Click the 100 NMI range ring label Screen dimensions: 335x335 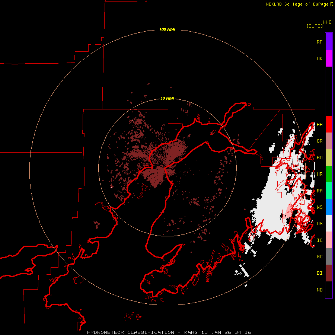[167, 29]
